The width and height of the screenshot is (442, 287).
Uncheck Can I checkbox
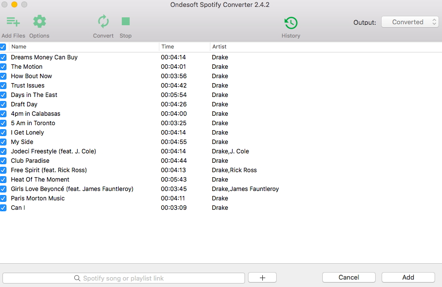[3, 208]
